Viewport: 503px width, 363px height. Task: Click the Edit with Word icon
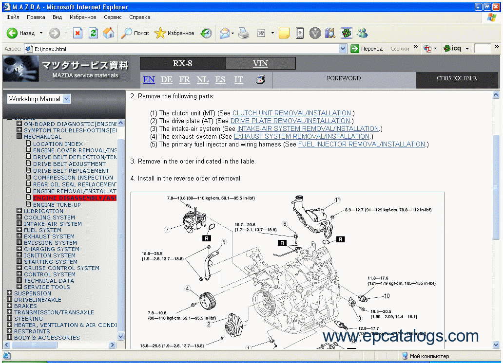coord(261,33)
